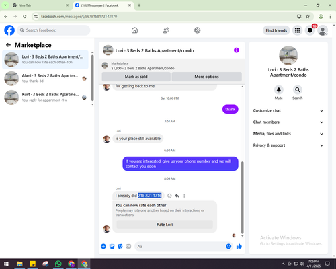Send a thumbs up like

pos(239,247)
